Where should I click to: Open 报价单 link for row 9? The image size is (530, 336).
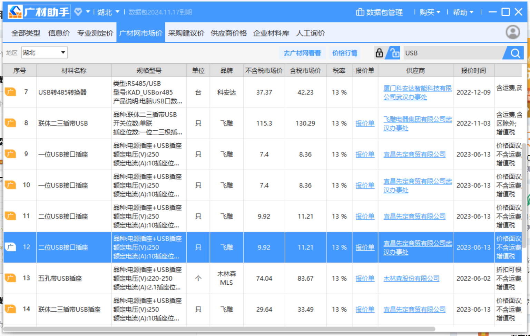coord(365,154)
